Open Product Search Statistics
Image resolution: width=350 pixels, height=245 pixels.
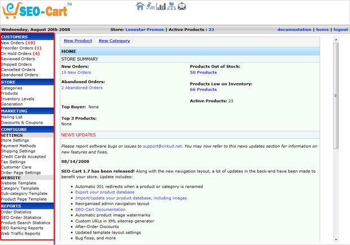[25, 223]
